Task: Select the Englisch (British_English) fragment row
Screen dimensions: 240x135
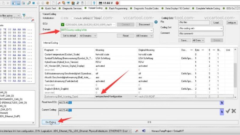Action: click(138, 89)
